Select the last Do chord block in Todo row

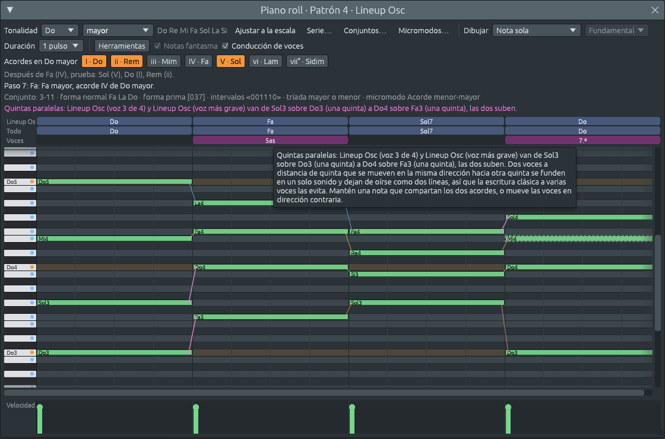[x=582, y=131]
